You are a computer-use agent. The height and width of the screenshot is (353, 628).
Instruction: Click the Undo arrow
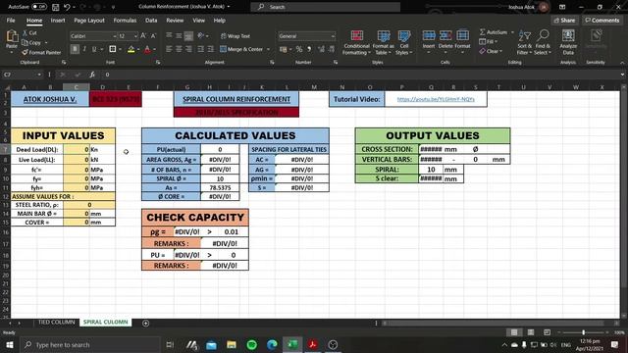coord(67,7)
